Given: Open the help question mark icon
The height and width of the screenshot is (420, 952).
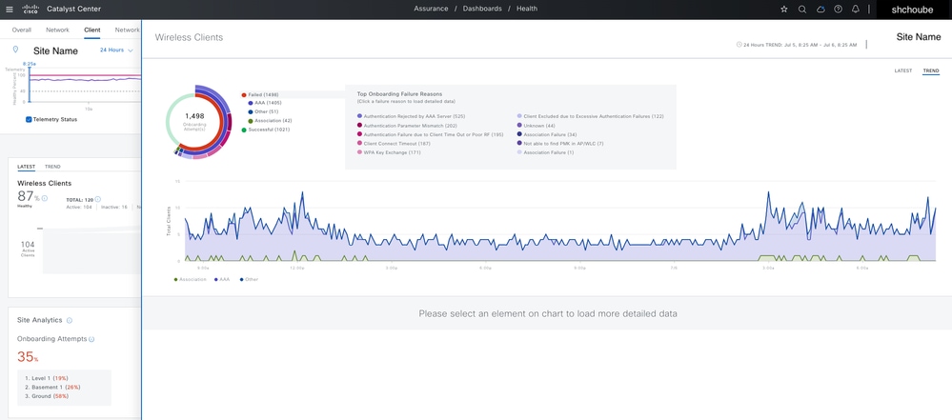Looking at the screenshot, I should 838,10.
